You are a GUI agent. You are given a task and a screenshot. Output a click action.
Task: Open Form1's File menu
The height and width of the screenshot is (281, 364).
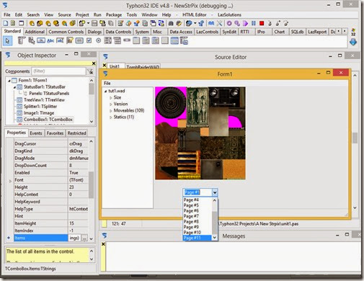pos(107,83)
